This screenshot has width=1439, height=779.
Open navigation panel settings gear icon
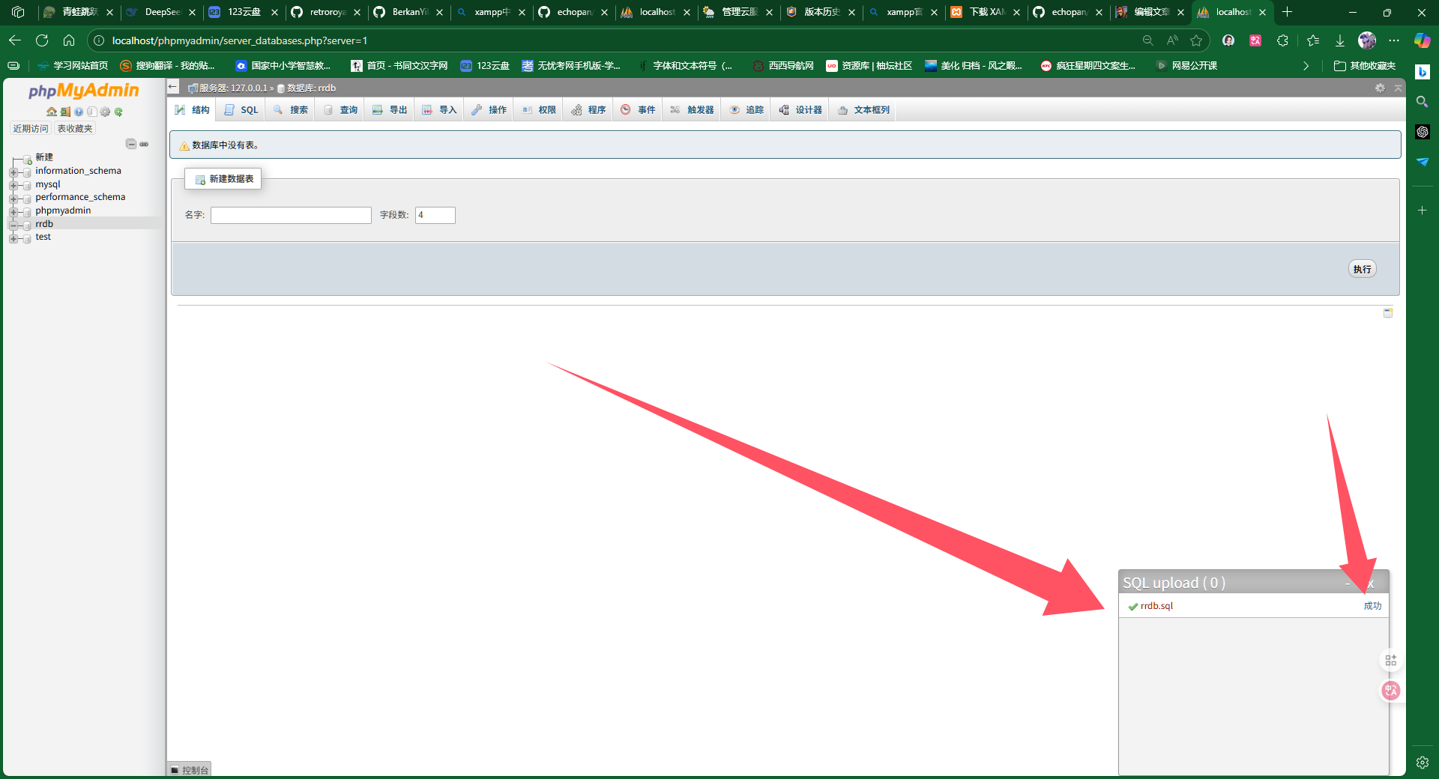click(x=105, y=112)
